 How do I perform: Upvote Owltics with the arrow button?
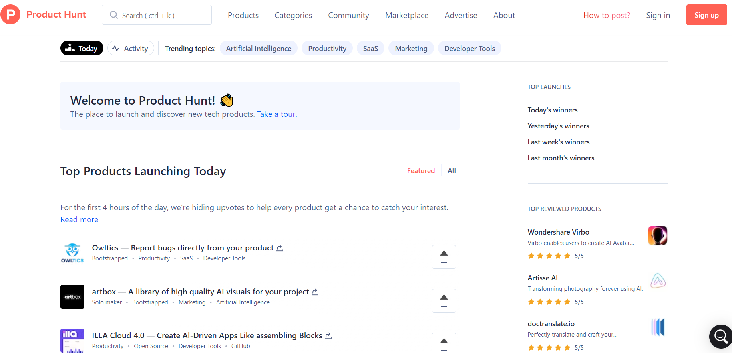[444, 257]
